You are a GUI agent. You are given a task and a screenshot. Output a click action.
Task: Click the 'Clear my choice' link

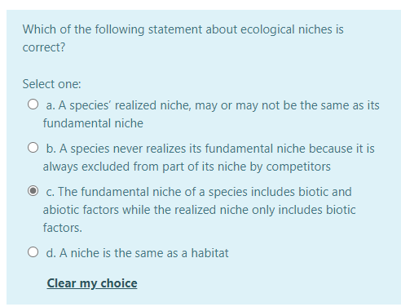pos(92,283)
